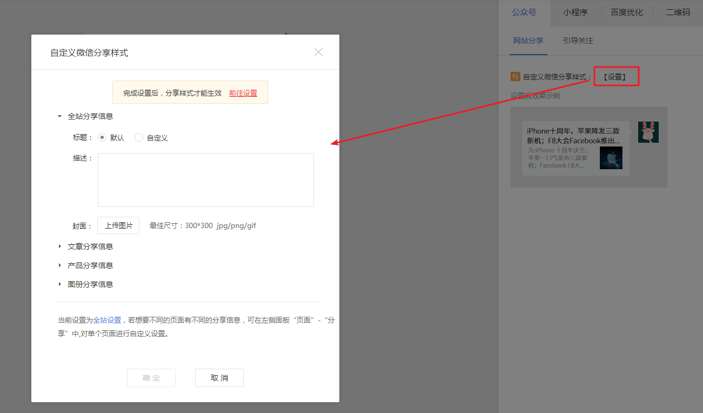703x413 pixels.
Task: Click the 取消 button
Action: [x=219, y=378]
